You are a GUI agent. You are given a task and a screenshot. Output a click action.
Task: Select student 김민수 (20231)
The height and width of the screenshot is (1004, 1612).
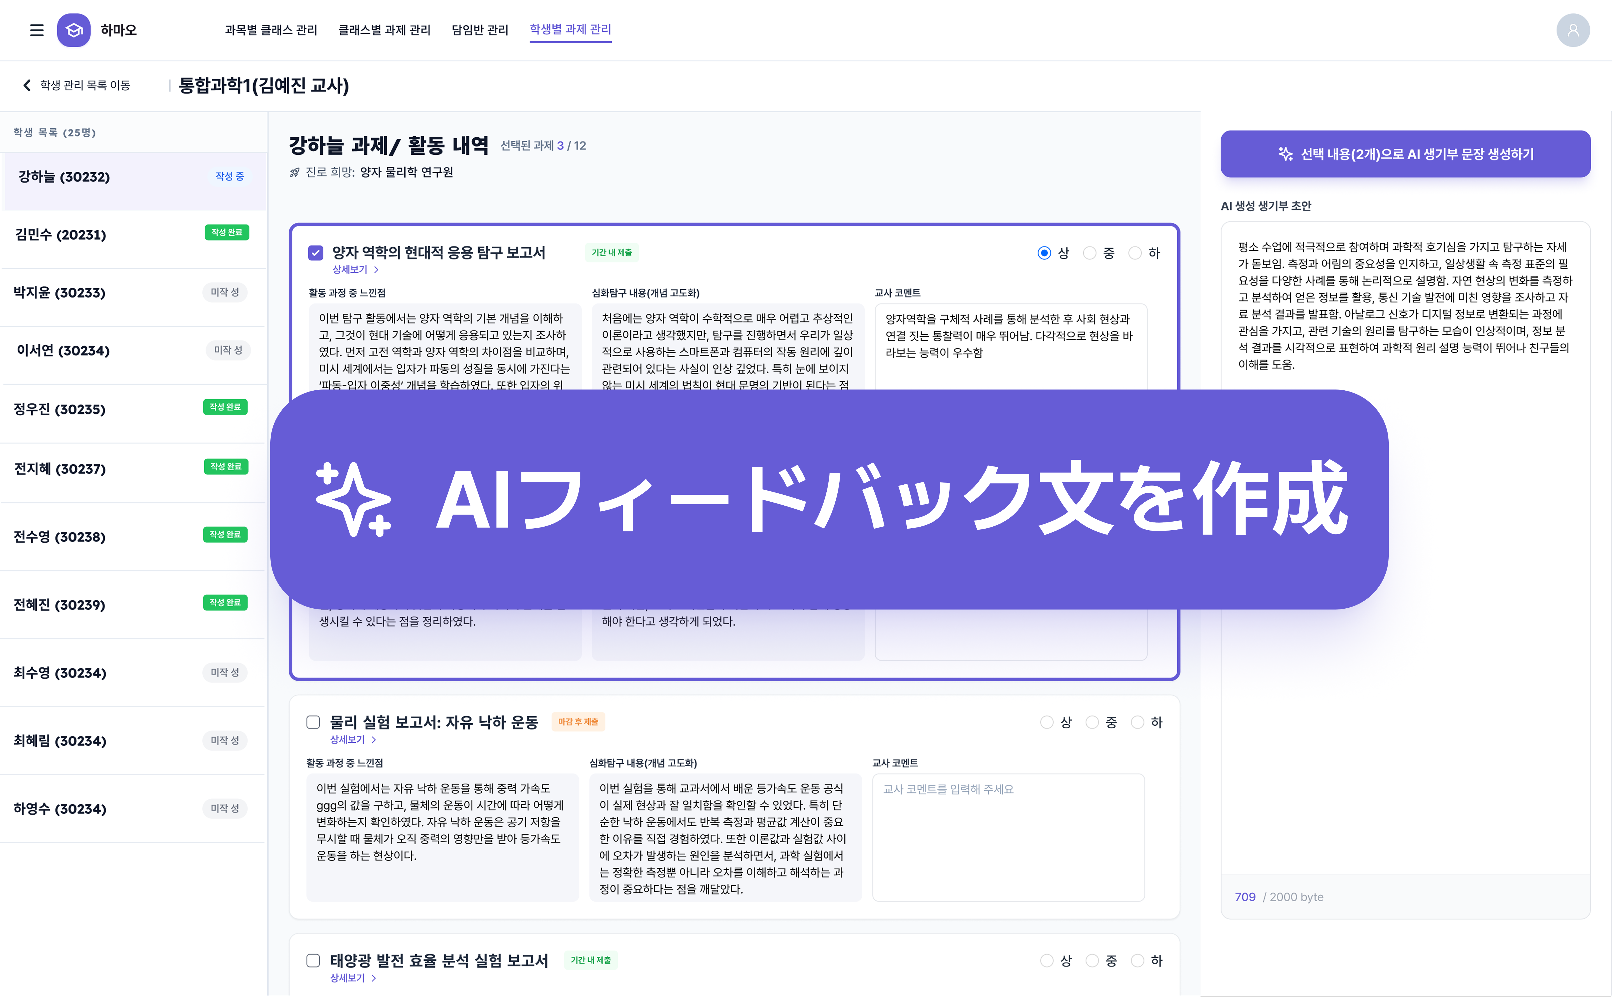pos(133,240)
